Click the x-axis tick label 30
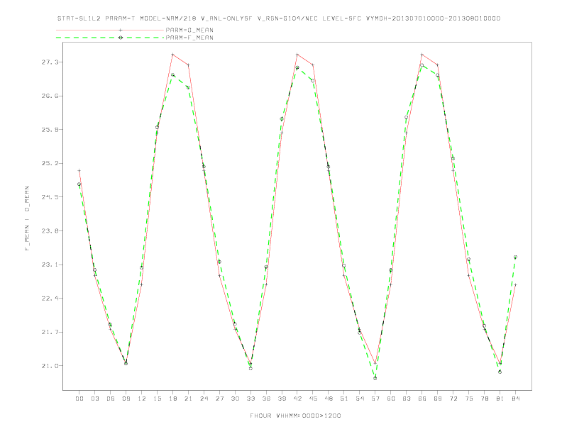 click(235, 399)
